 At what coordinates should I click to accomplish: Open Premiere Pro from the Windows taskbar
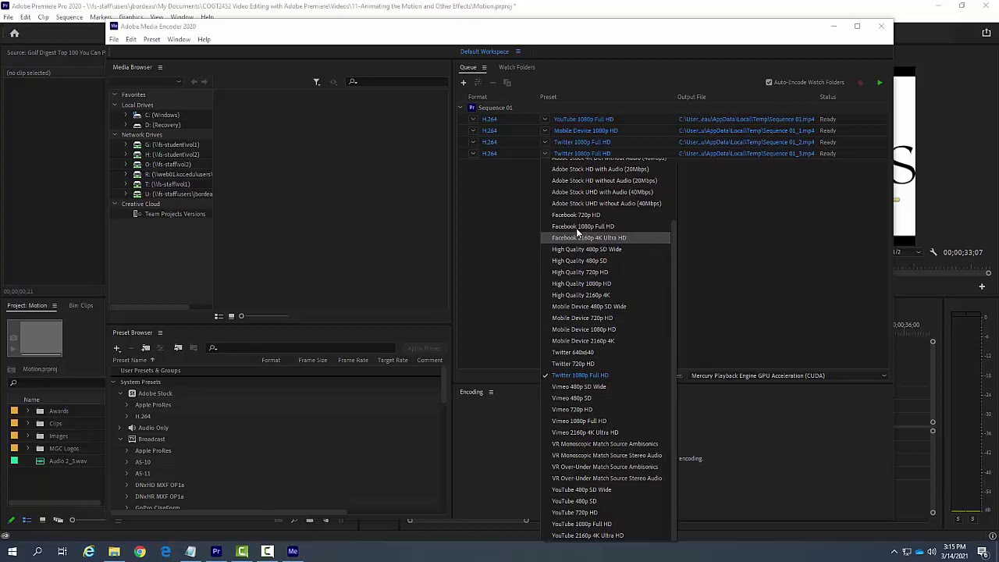(x=216, y=552)
